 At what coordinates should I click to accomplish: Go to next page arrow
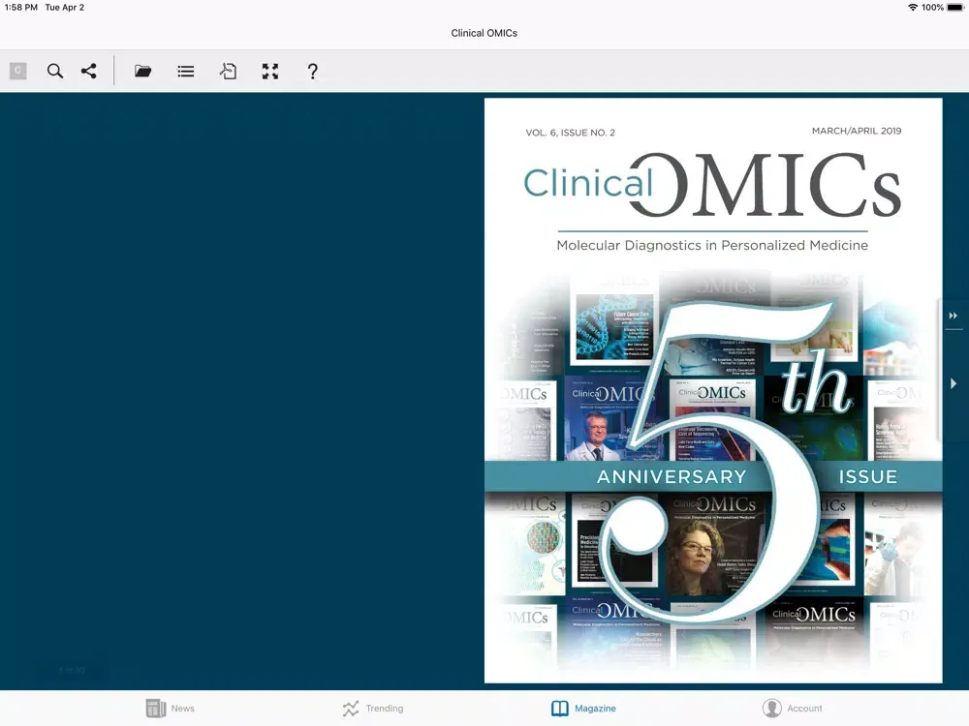(x=953, y=383)
